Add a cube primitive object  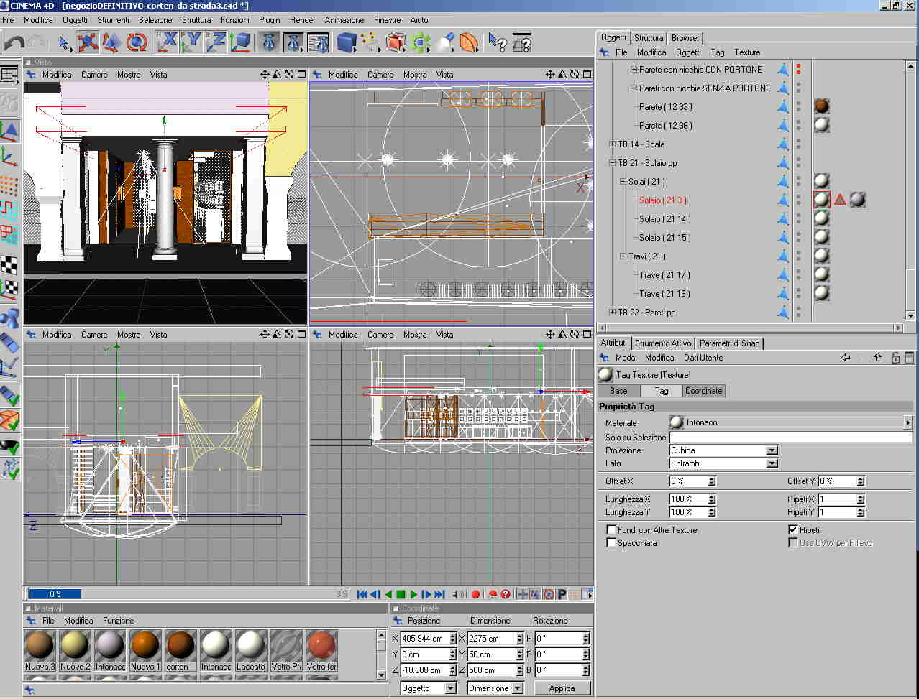point(347,43)
